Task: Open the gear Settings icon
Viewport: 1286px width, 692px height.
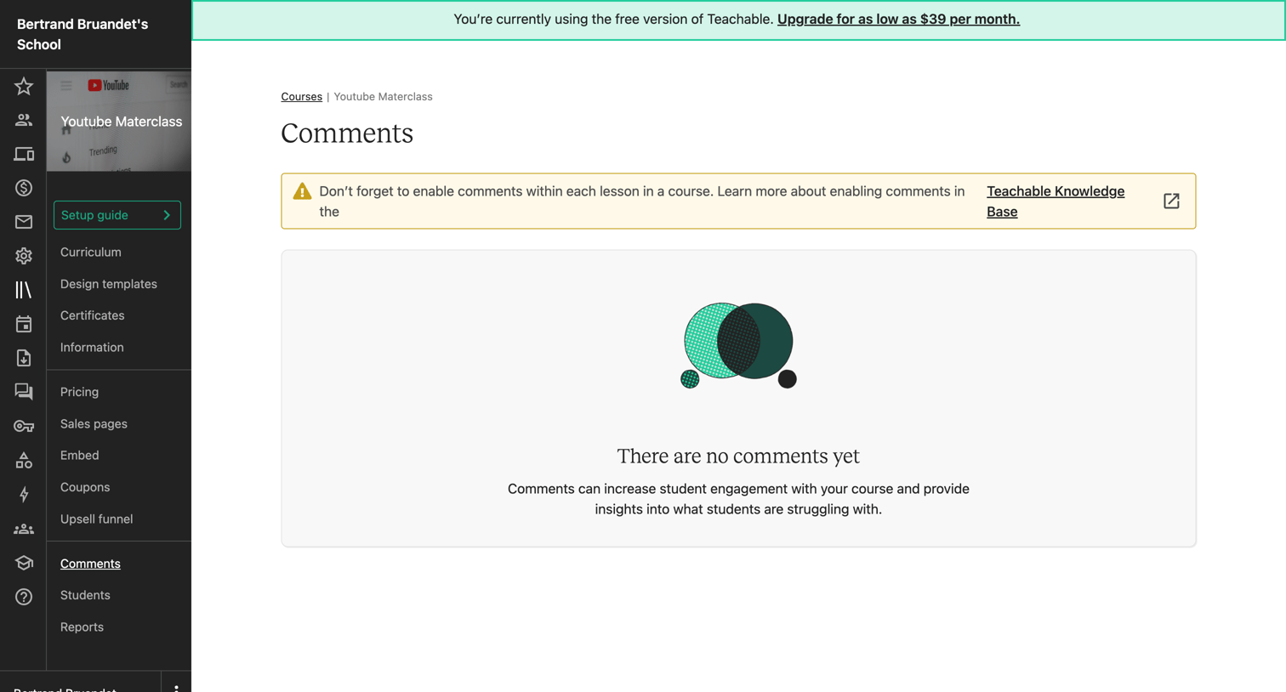Action: [x=24, y=256]
